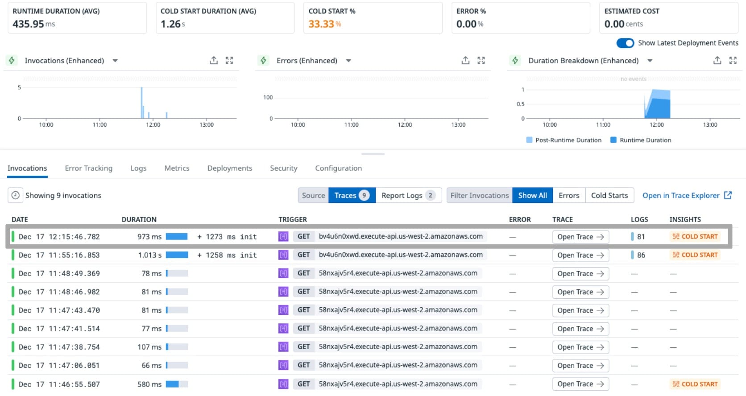Click the lightning icon beside Invocations (Enhanced)
Viewport: 746px width, 396px height.
pos(12,60)
